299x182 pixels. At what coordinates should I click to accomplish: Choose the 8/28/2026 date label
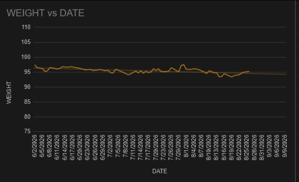point(254,147)
